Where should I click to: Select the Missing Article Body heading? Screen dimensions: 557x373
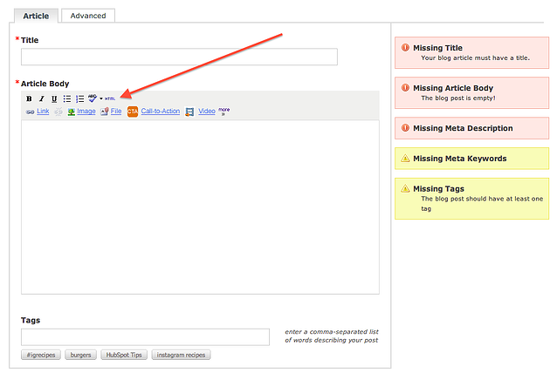tap(453, 88)
